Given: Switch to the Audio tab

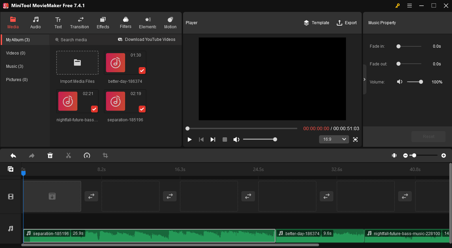Looking at the screenshot, I should click(x=35, y=22).
